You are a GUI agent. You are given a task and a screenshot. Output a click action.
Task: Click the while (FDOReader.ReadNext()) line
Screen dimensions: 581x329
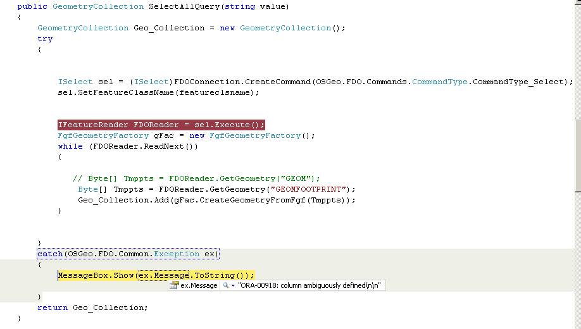pyautogui.click(x=128, y=146)
